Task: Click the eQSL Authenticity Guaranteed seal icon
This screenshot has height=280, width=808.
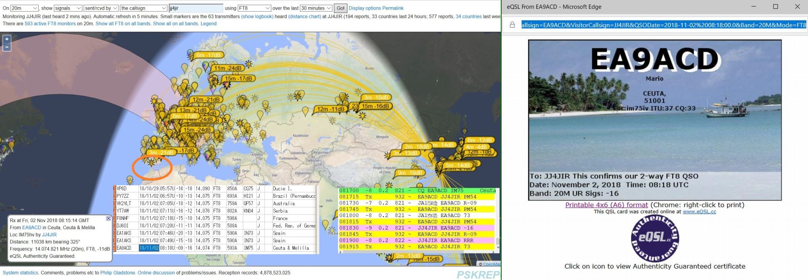Action: pyautogui.click(x=654, y=238)
